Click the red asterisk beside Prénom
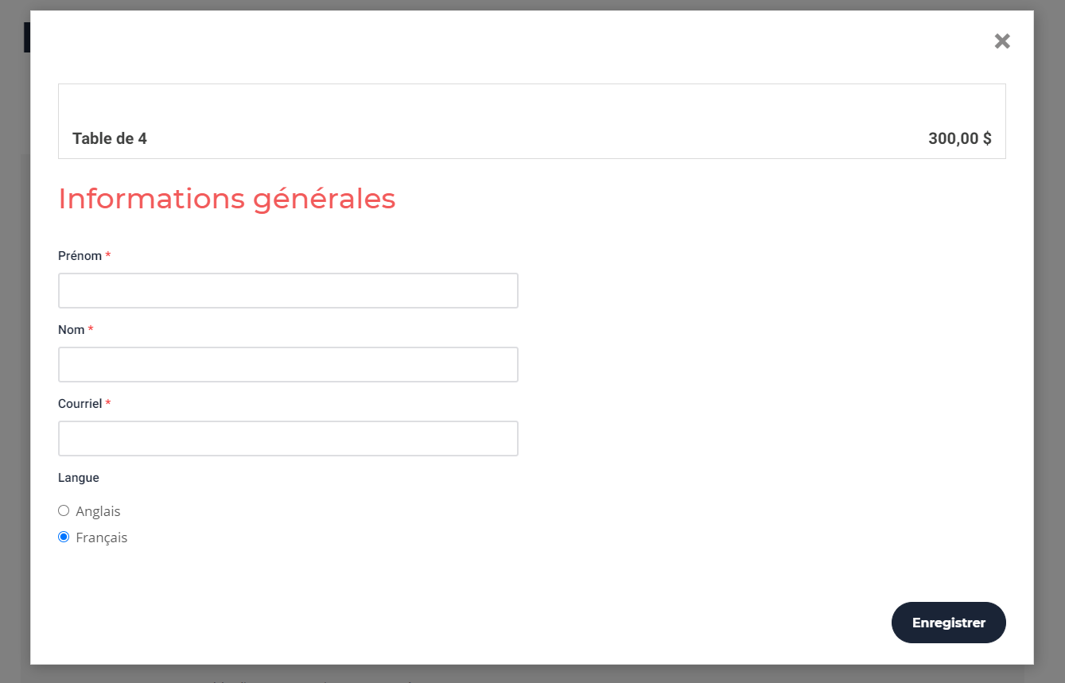 point(108,256)
